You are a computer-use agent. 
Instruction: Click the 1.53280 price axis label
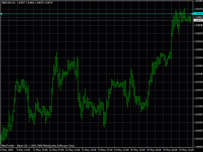click(x=198, y=58)
